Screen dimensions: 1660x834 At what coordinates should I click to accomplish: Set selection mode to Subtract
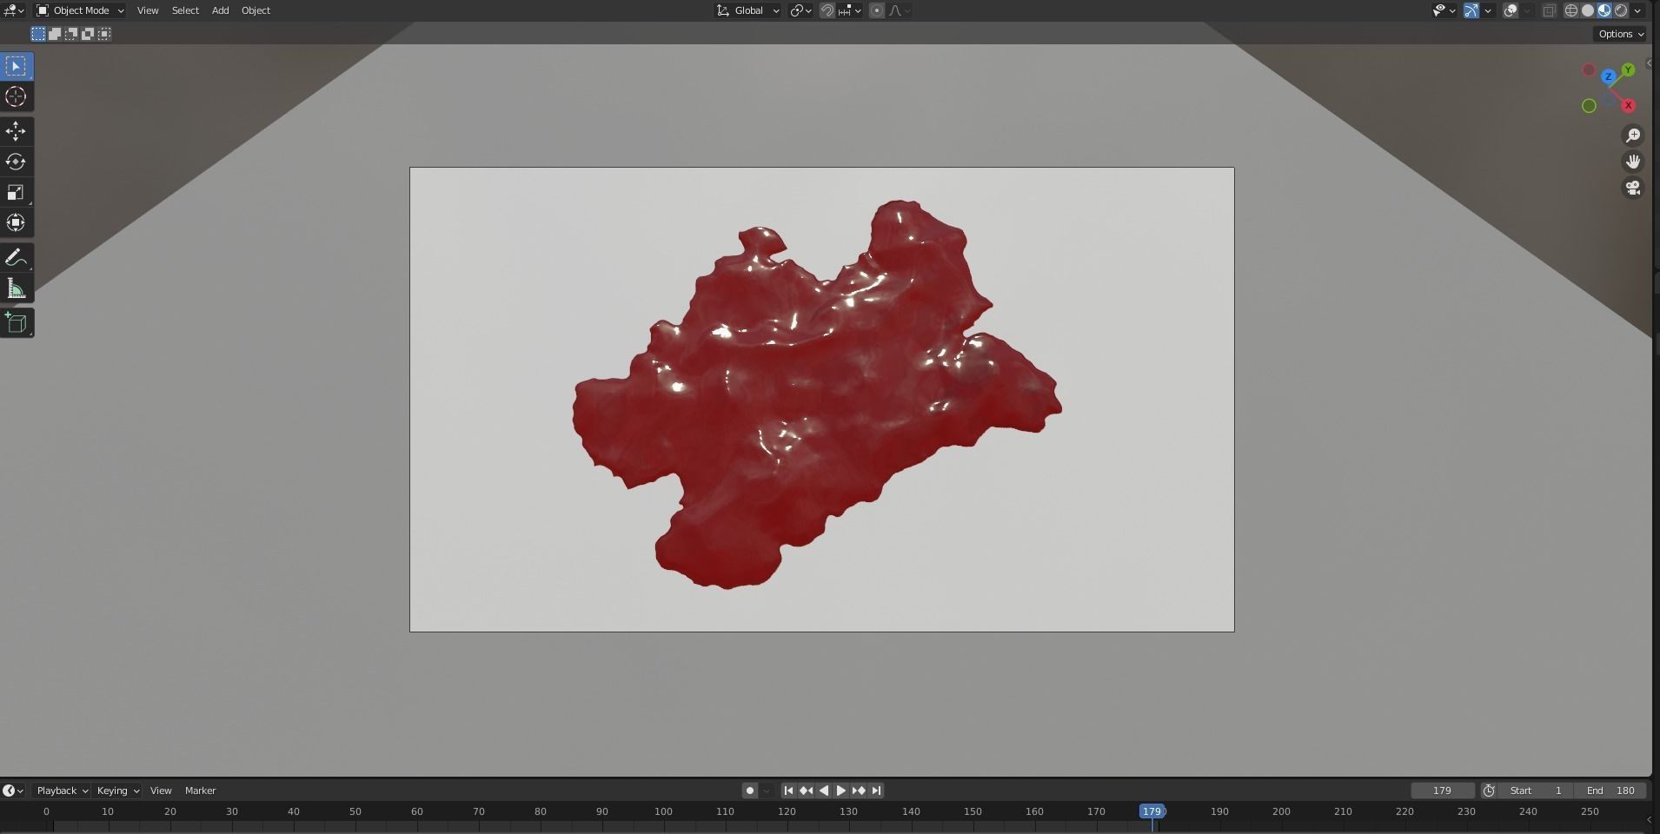pyautogui.click(x=71, y=34)
